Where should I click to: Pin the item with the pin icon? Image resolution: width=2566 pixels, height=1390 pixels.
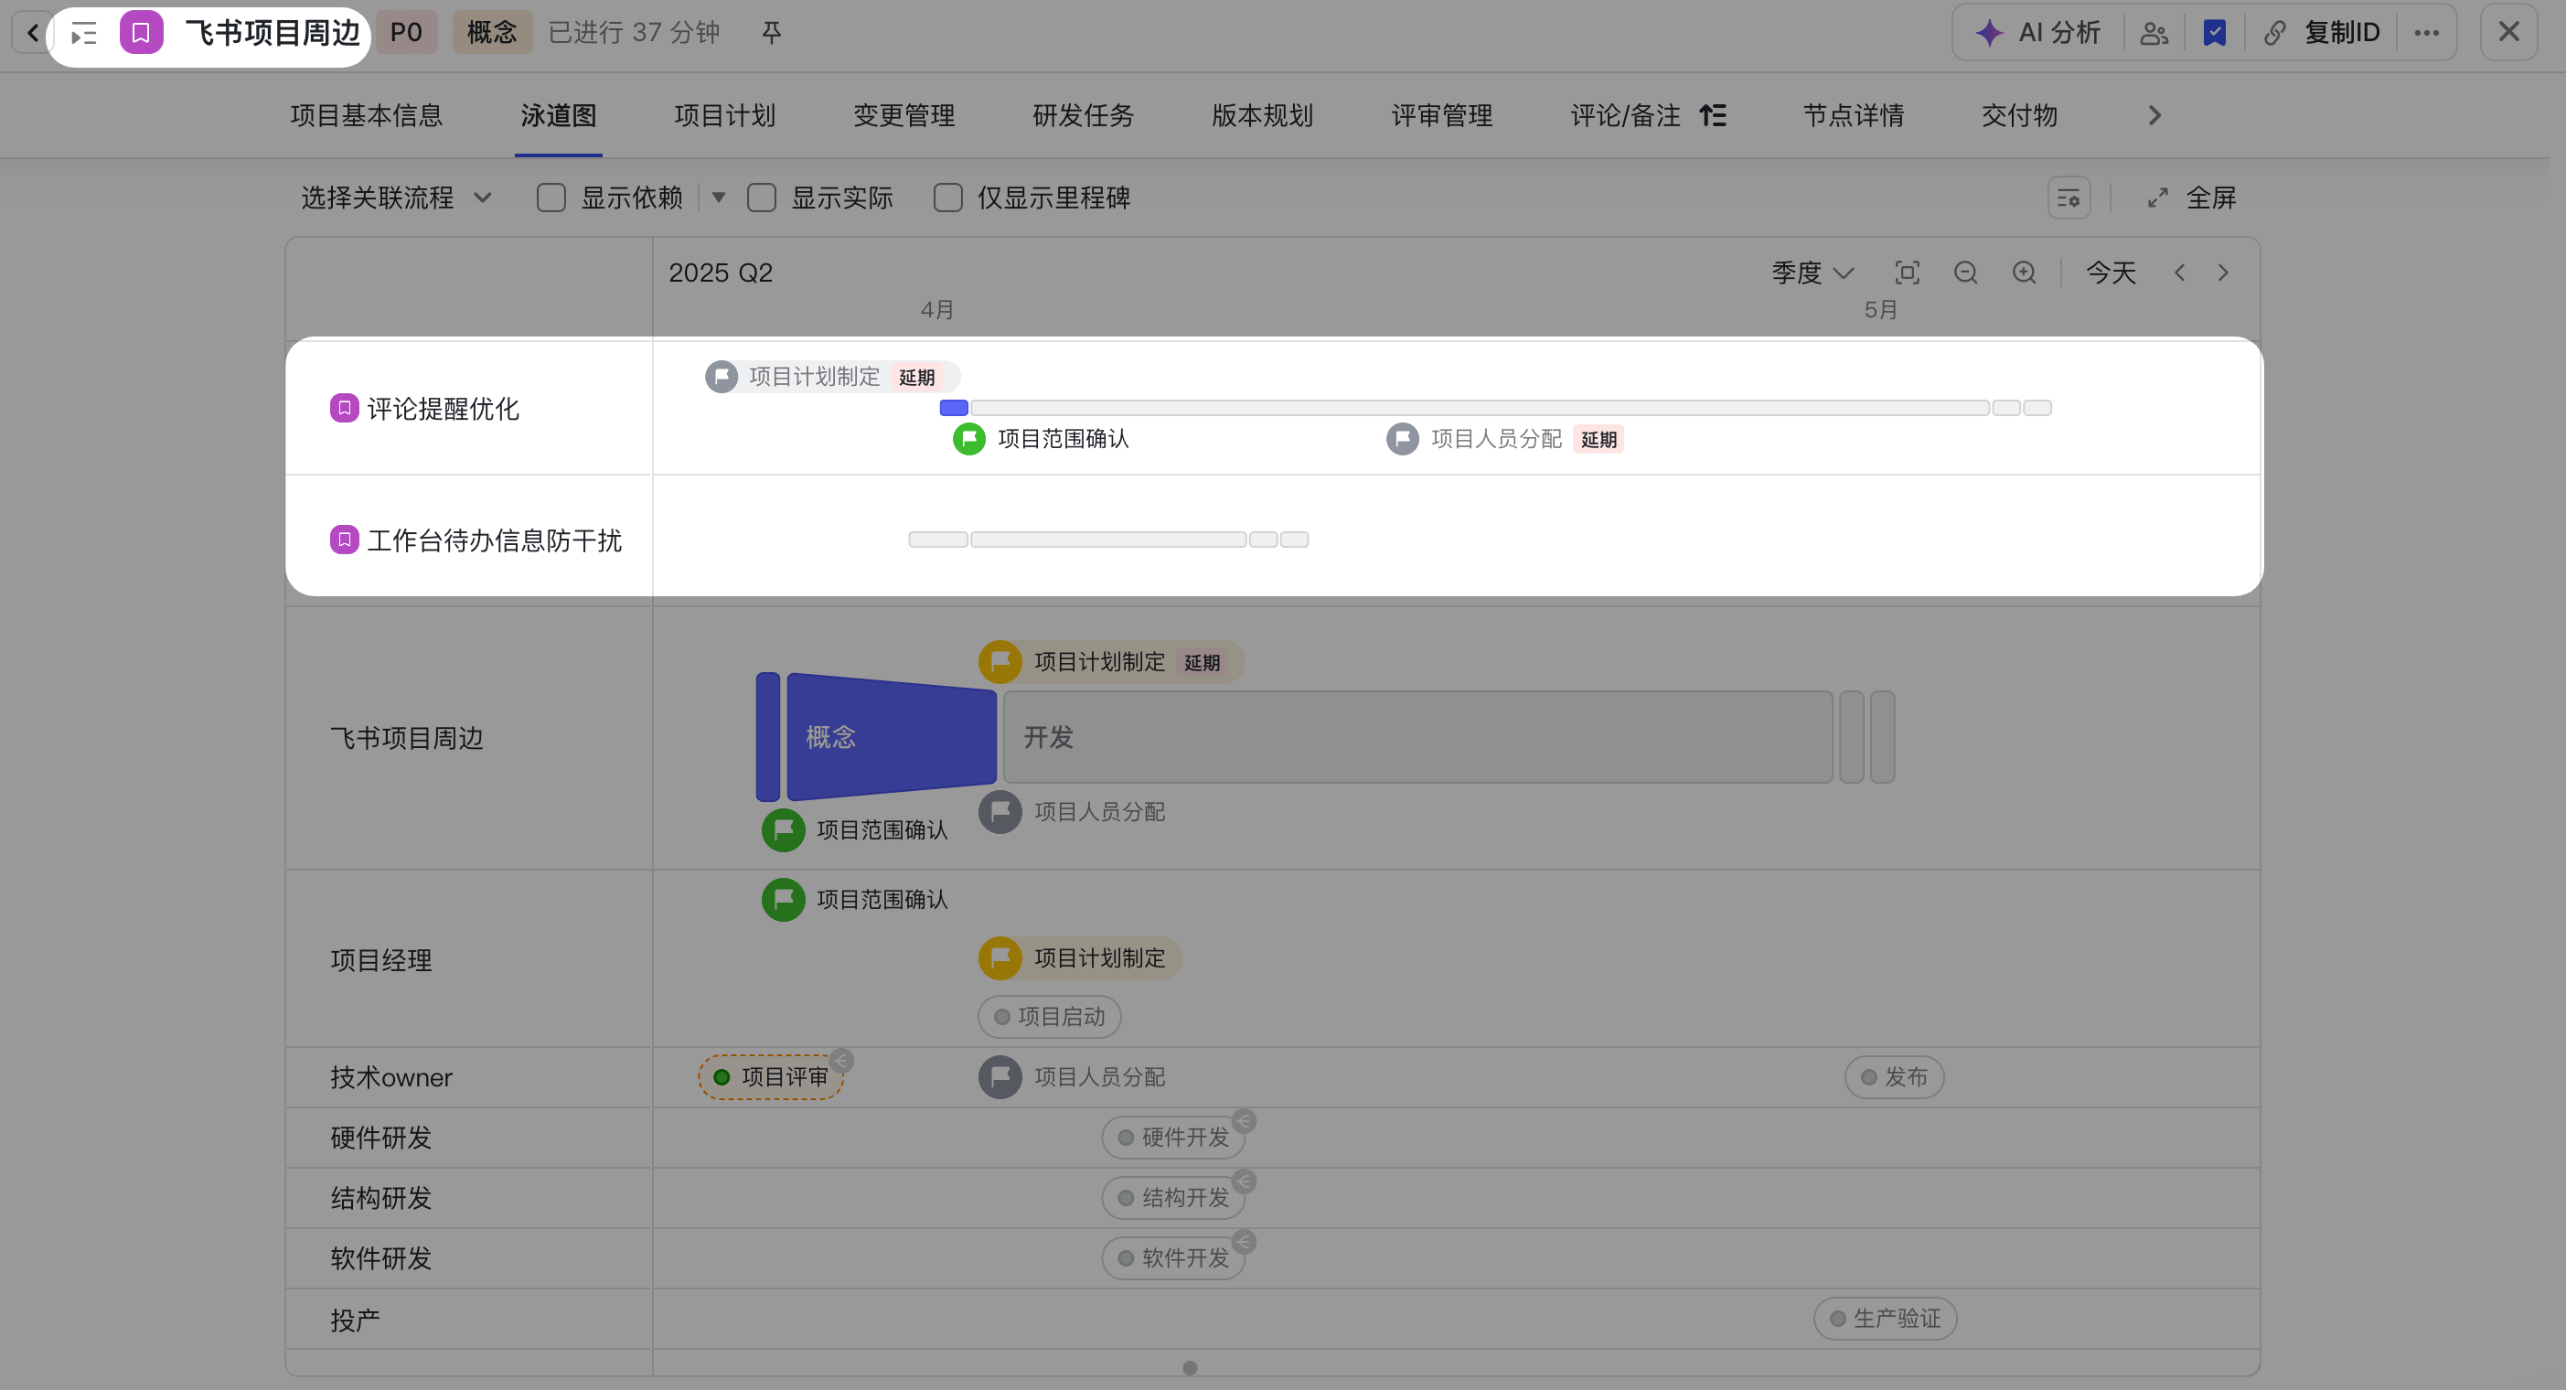coord(771,33)
